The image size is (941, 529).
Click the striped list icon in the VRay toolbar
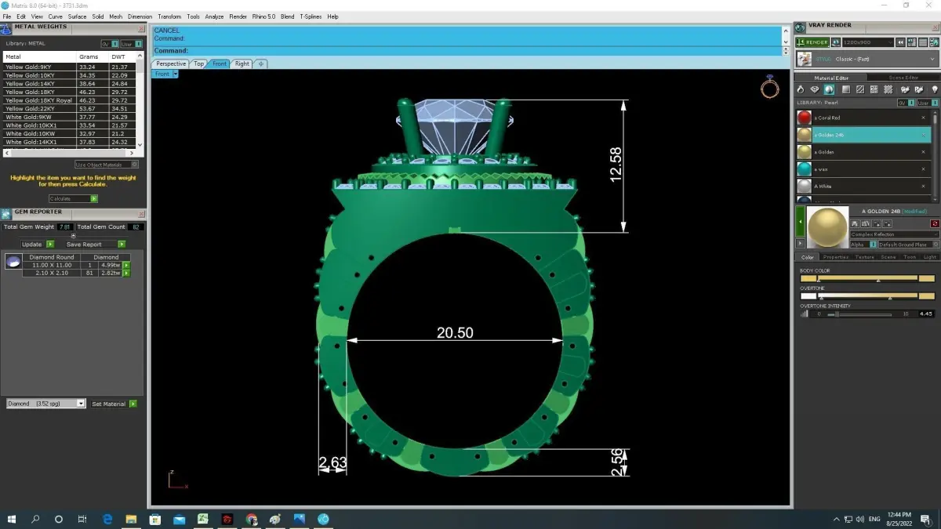[923, 42]
